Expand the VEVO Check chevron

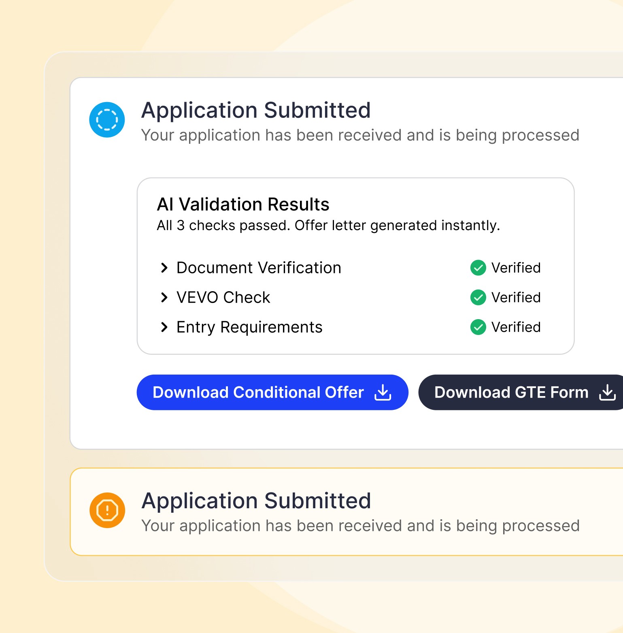164,298
